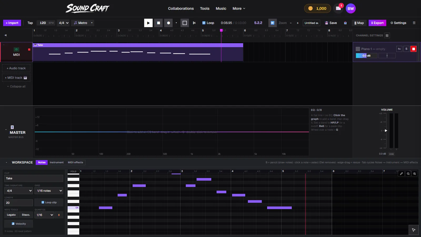Click the Master bus icon

click(x=12, y=127)
